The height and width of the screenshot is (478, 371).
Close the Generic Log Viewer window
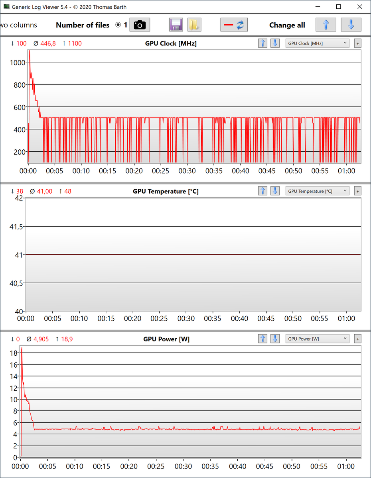[359, 7]
